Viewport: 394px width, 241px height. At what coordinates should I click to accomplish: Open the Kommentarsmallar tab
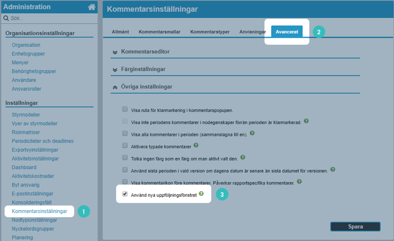(160, 32)
